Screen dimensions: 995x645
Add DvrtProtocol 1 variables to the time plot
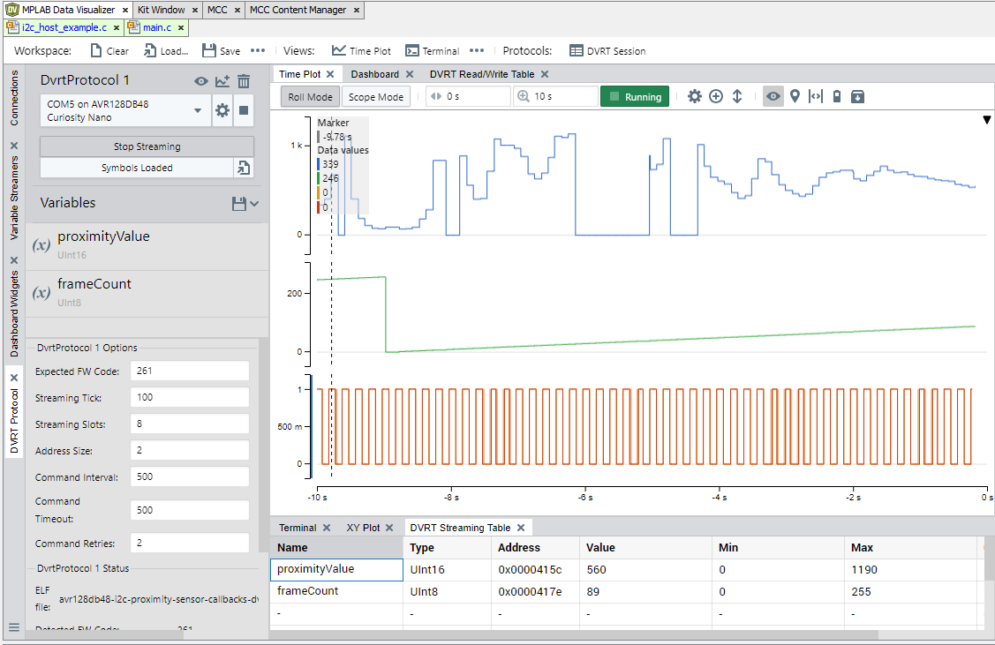(x=222, y=81)
